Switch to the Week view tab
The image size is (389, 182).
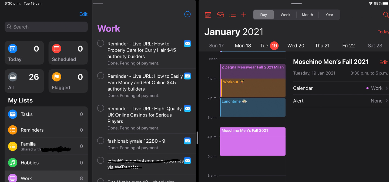[285, 15]
